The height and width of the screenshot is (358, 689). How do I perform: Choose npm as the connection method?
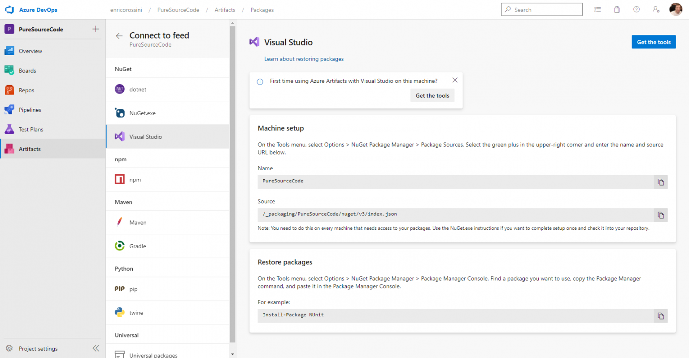click(x=135, y=179)
